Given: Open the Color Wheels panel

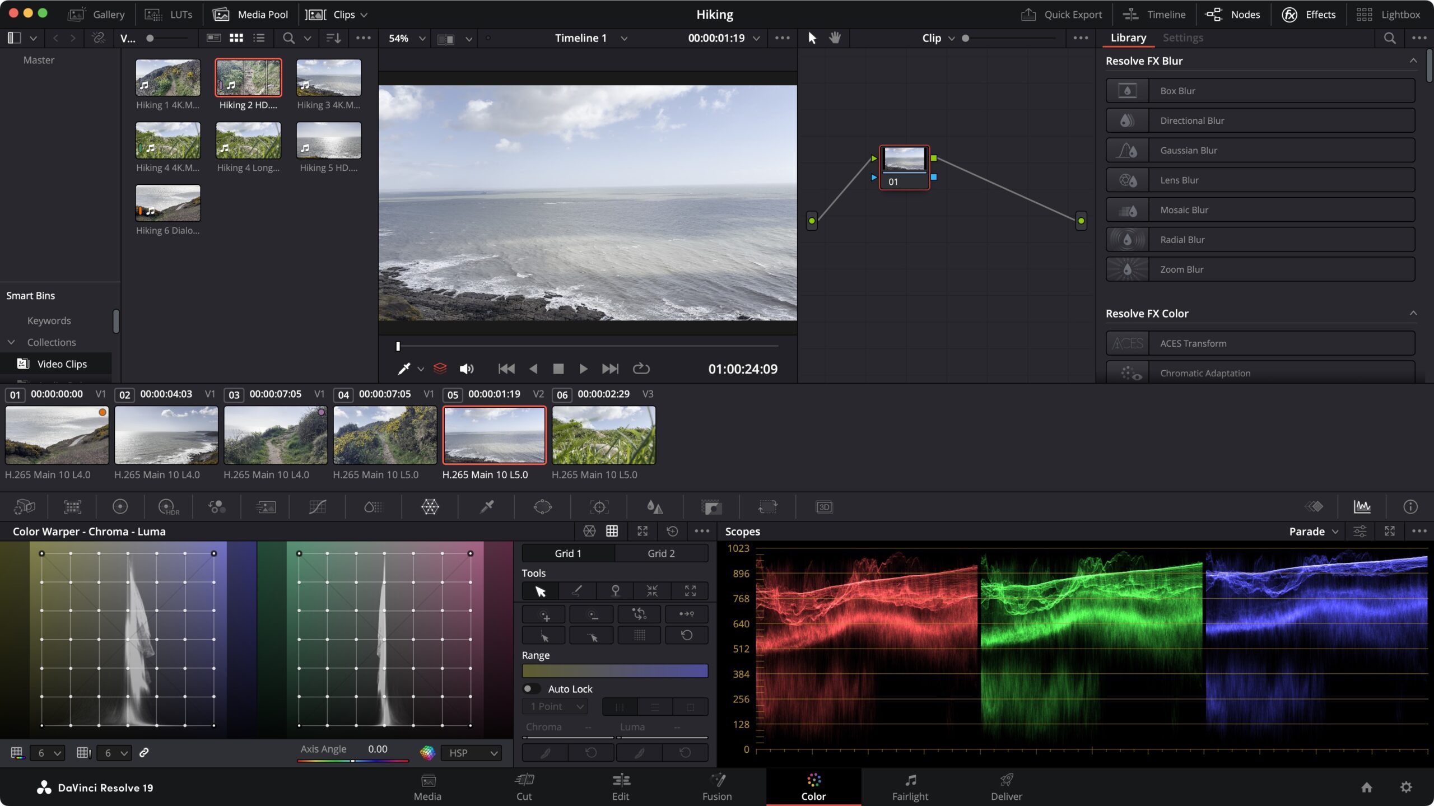Looking at the screenshot, I should click(120, 507).
